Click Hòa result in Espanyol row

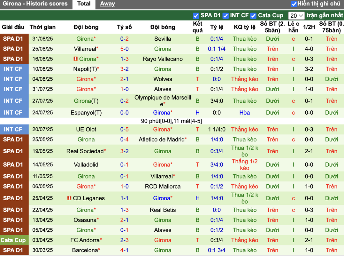tap(244, 113)
